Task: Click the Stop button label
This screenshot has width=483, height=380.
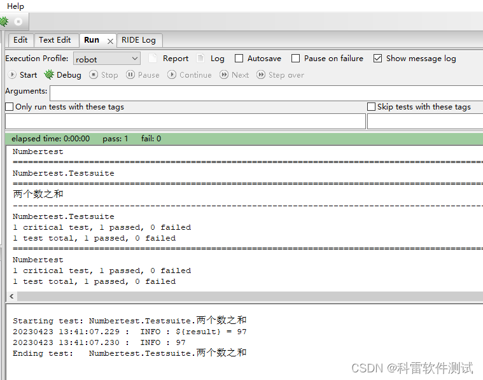Action: pos(109,75)
